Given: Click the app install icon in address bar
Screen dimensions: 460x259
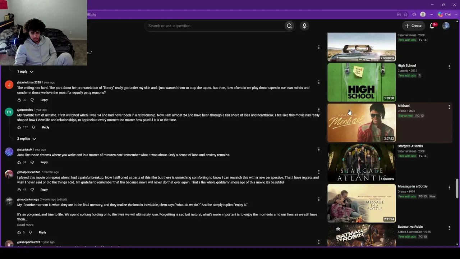Looking at the screenshot, I should coord(399,14).
